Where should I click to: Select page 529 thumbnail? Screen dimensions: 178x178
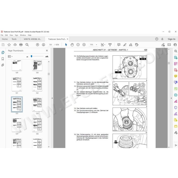pos(17,65)
